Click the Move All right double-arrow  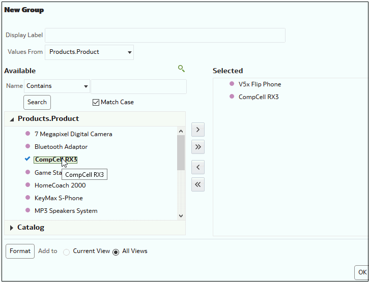pyautogui.click(x=198, y=147)
